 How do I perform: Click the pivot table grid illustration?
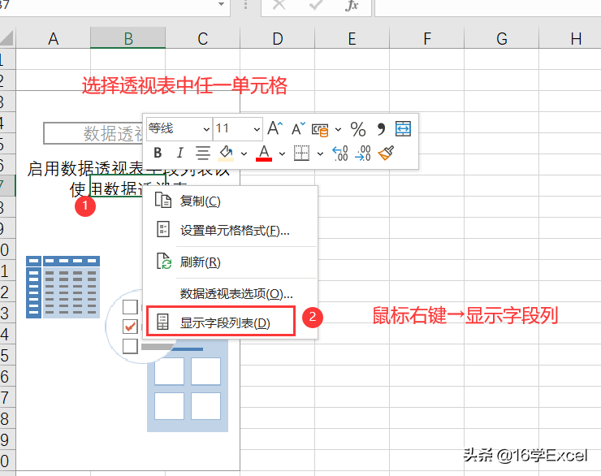pos(63,287)
